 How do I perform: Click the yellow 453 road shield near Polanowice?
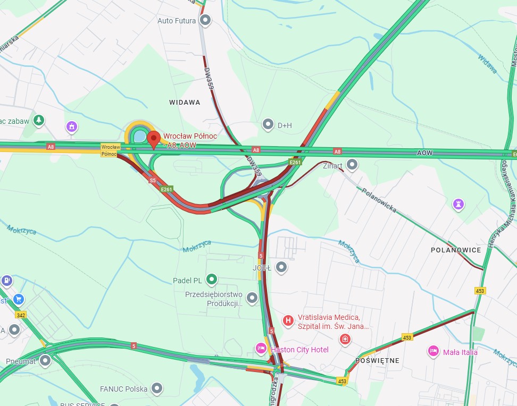(480, 291)
